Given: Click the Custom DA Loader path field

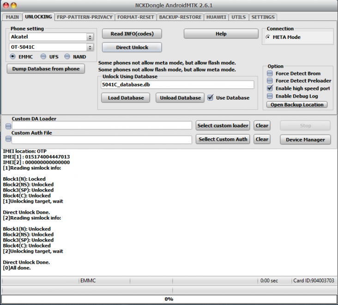Looking at the screenshot, I should [x=102, y=125].
